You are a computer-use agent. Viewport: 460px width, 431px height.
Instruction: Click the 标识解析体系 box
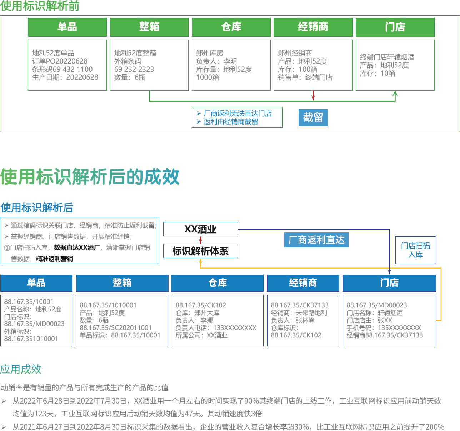coord(200,251)
